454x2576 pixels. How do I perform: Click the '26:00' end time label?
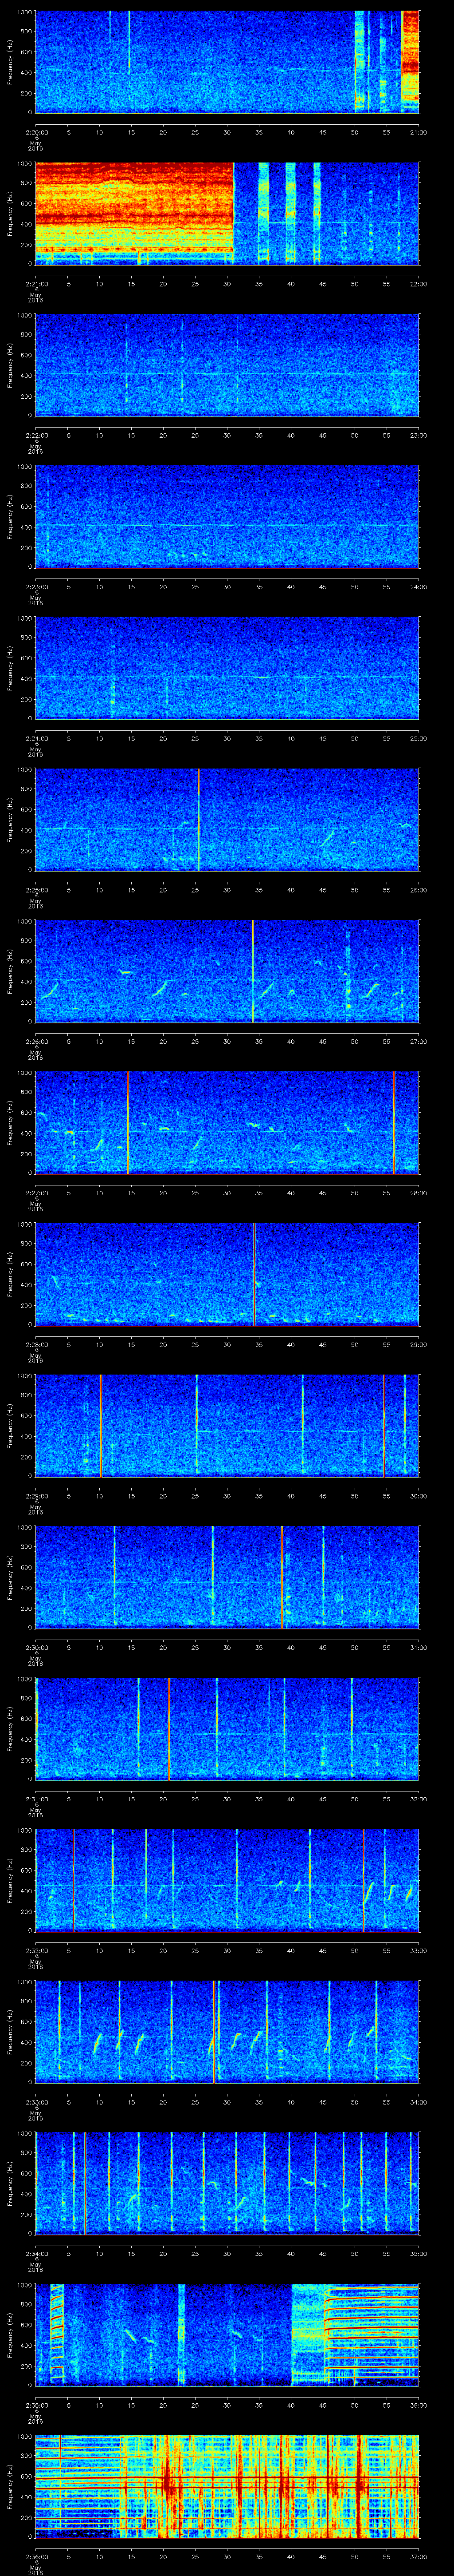click(419, 890)
